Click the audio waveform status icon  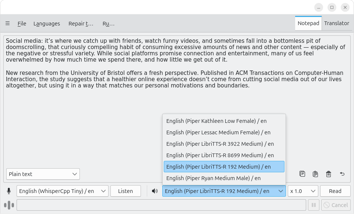tap(9, 205)
